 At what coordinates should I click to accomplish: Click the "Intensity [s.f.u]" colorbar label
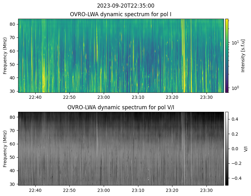[x=243, y=56]
